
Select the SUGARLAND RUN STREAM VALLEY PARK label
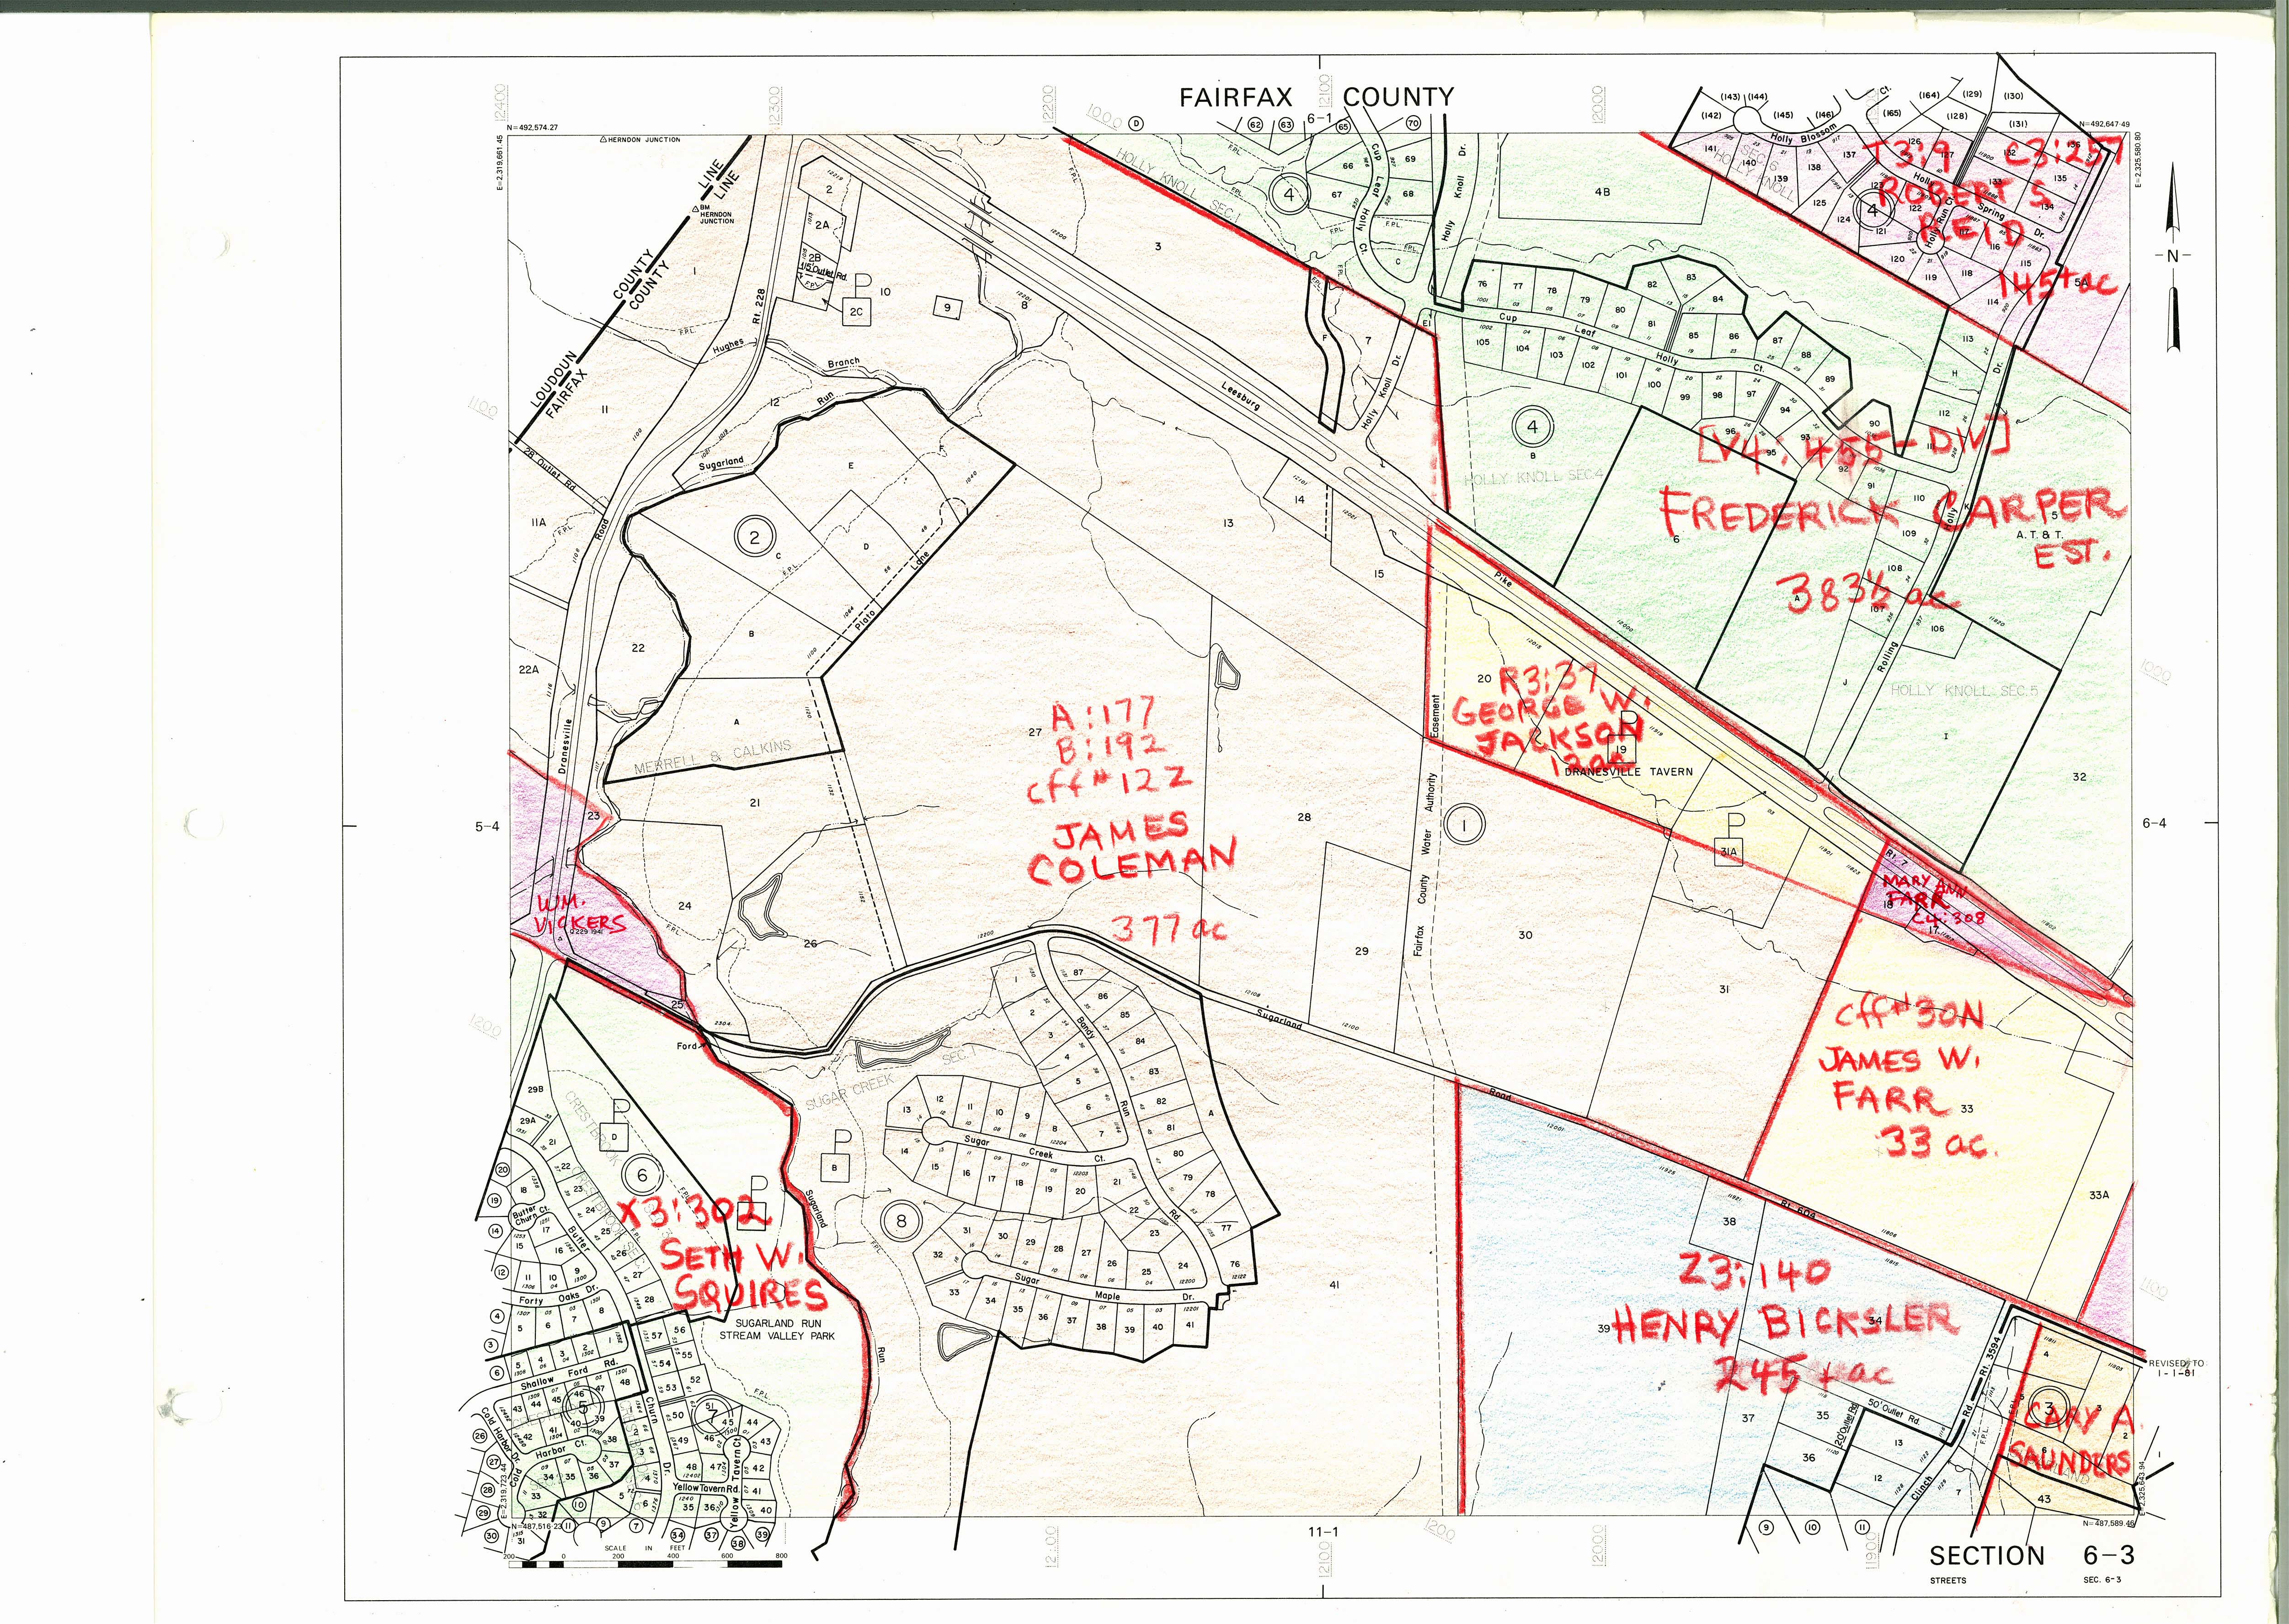tap(776, 1329)
